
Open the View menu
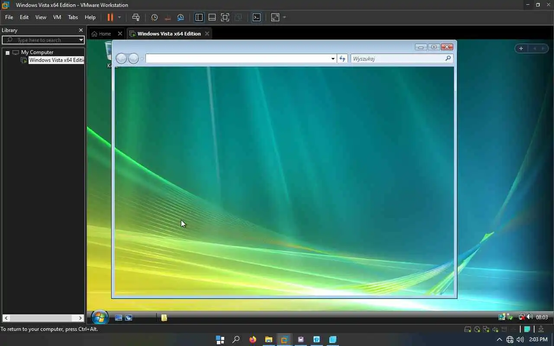[41, 17]
